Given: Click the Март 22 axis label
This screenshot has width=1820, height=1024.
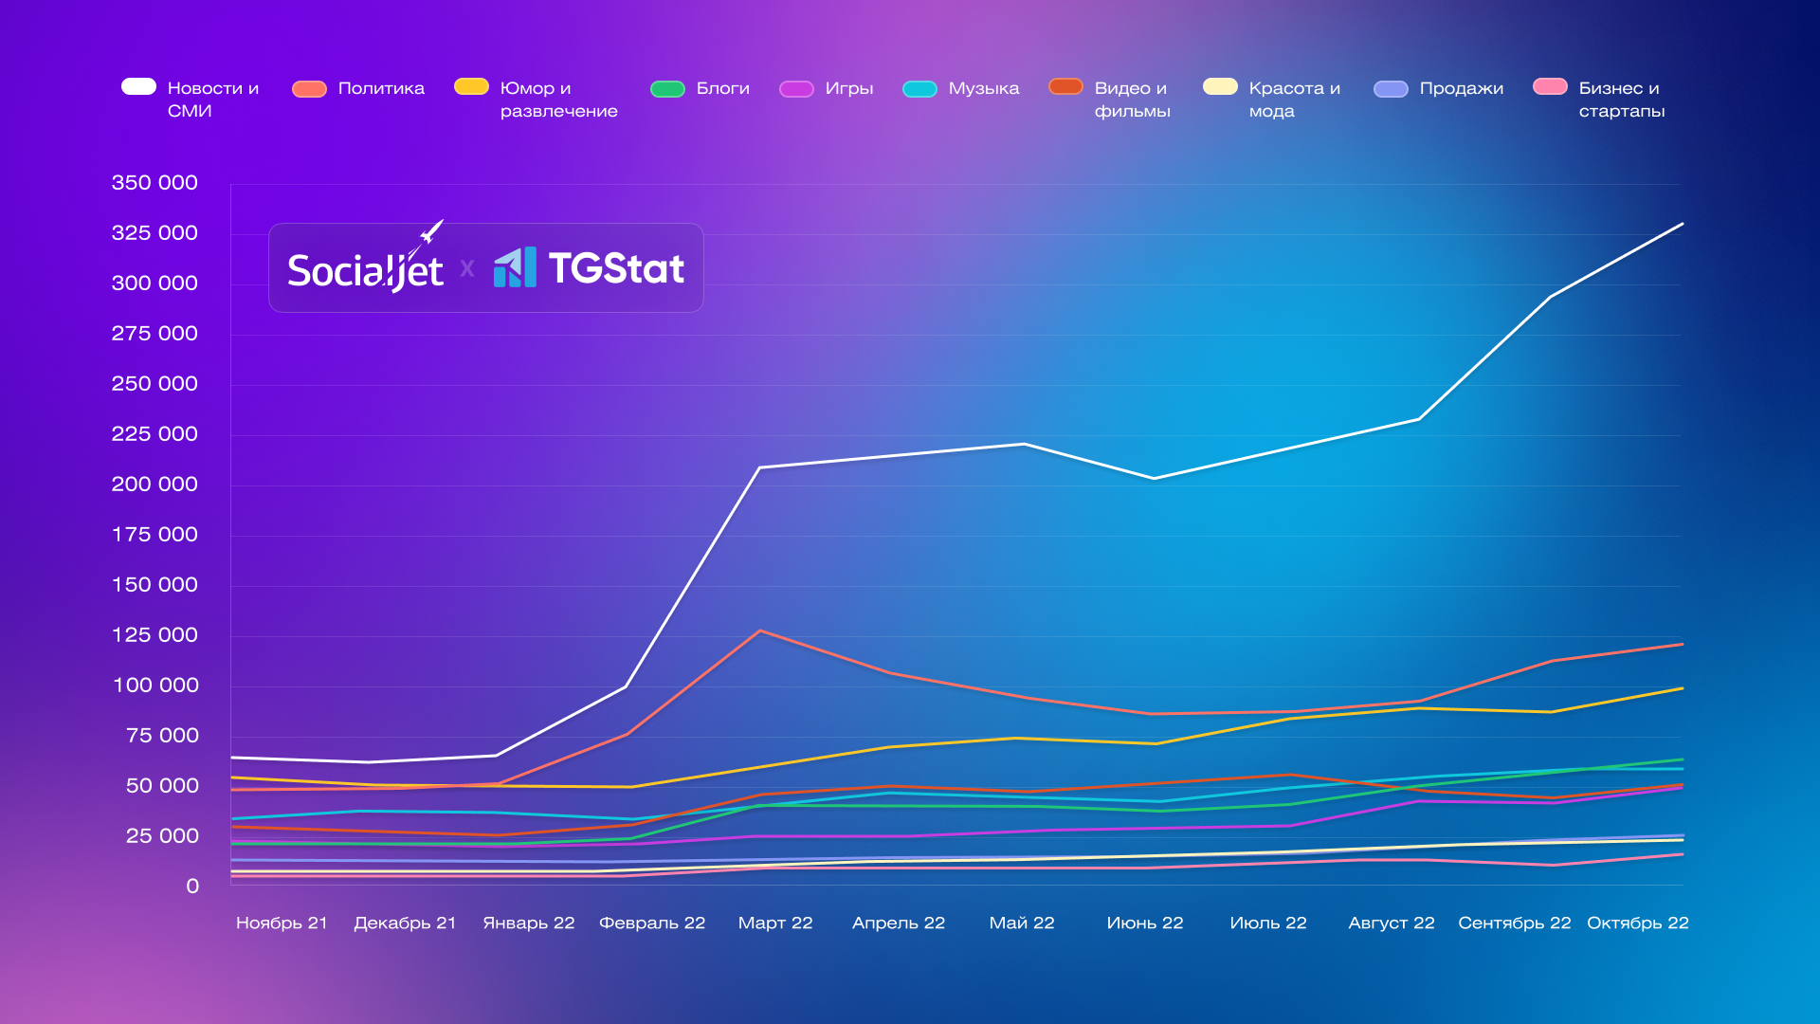Looking at the screenshot, I should pos(775,923).
